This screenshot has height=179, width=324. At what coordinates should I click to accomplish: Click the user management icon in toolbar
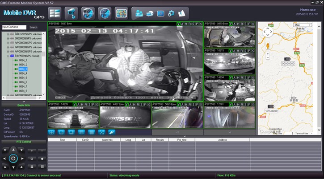pyautogui.click(x=139, y=12)
